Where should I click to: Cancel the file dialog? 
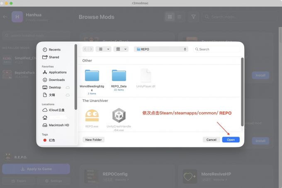[211, 140]
